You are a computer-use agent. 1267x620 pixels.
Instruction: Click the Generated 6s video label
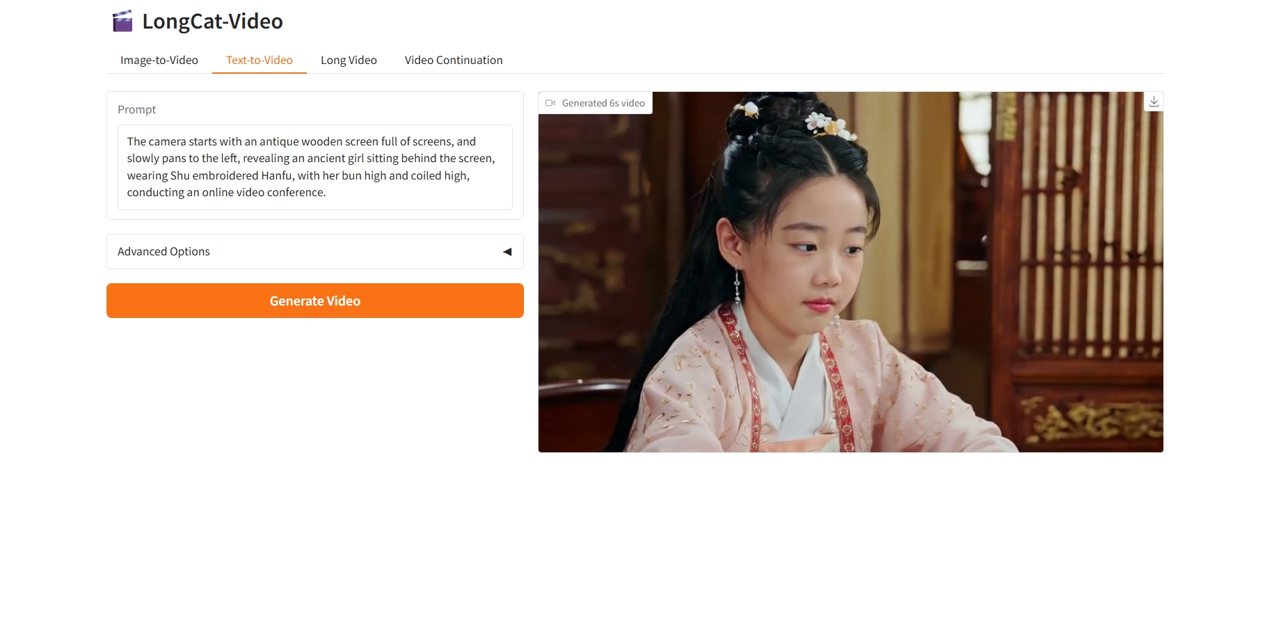603,103
